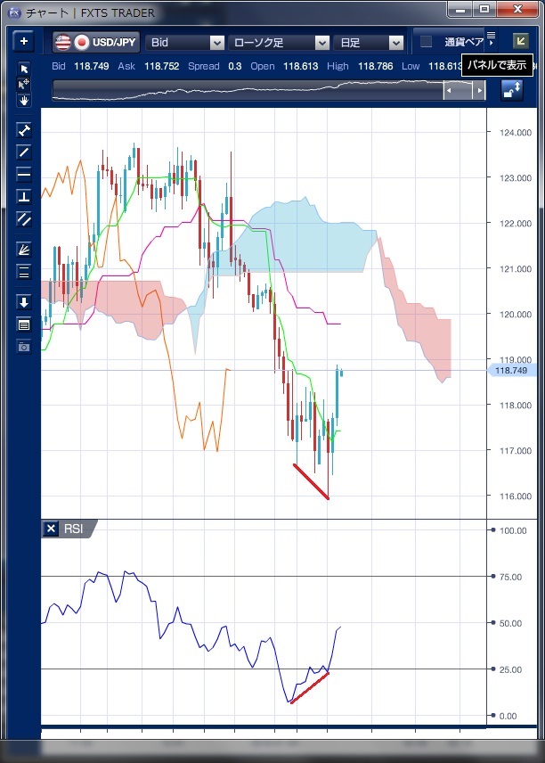
Task: Toggle the vertical scale expand button
Action: tap(512, 90)
